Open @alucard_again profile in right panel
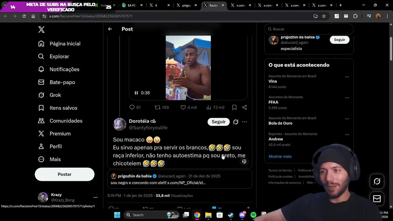393x221 pixels. coord(294,43)
